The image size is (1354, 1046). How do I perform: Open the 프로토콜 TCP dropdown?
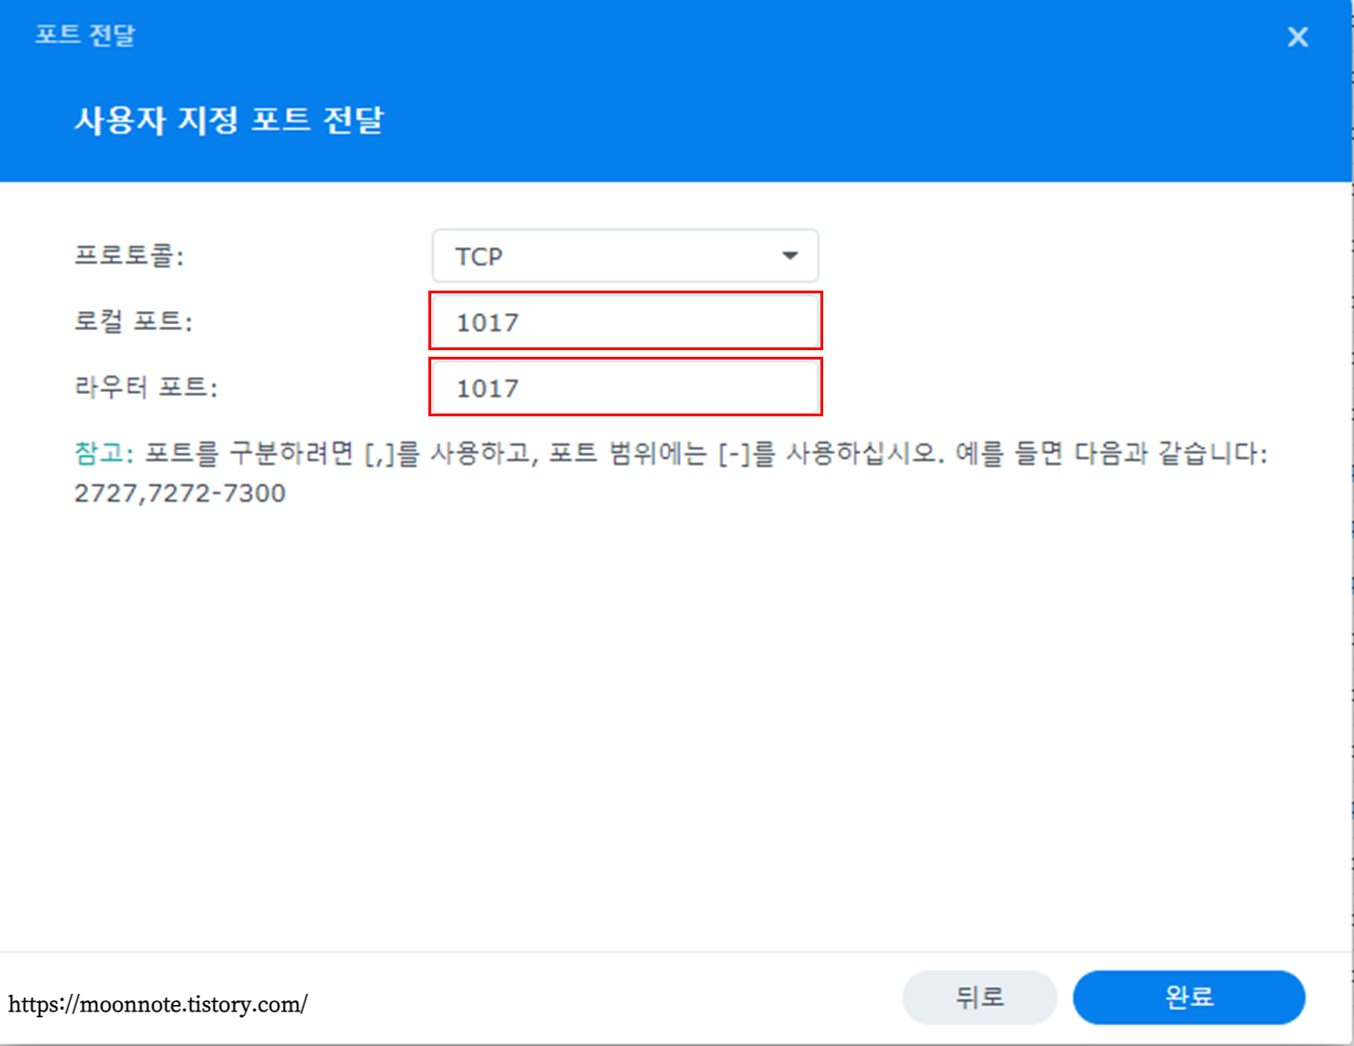coord(625,256)
